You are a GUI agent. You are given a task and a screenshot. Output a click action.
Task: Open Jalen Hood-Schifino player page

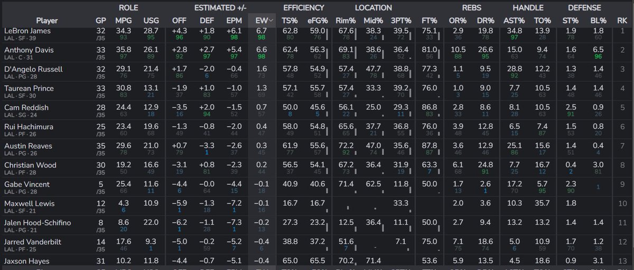(x=37, y=223)
